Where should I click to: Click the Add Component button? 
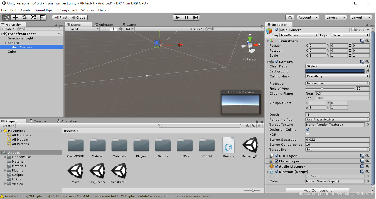point(318,190)
